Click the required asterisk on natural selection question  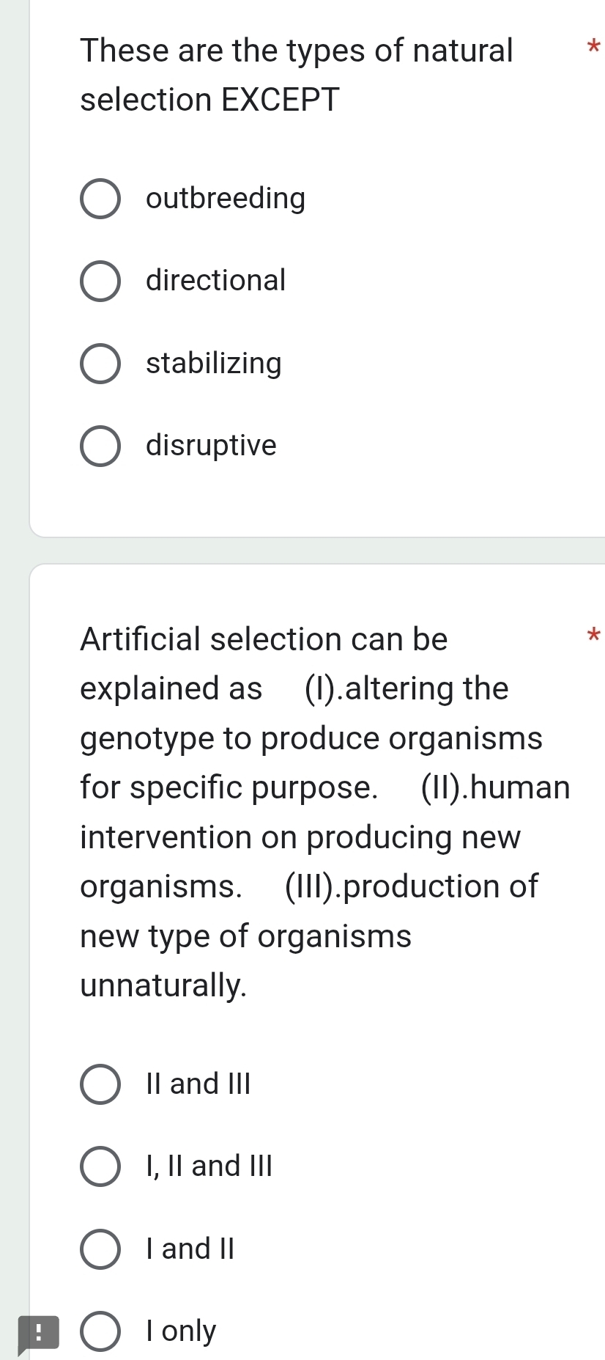pyautogui.click(x=595, y=45)
